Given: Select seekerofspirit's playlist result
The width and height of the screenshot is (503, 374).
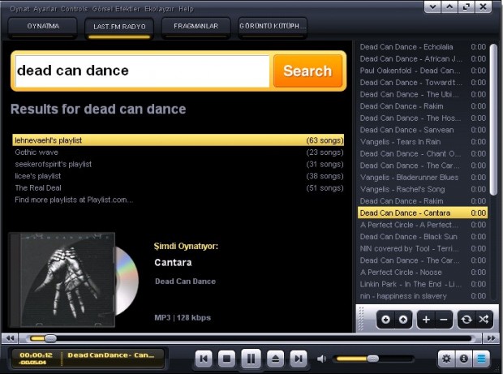Looking at the screenshot, I should click(x=178, y=164).
